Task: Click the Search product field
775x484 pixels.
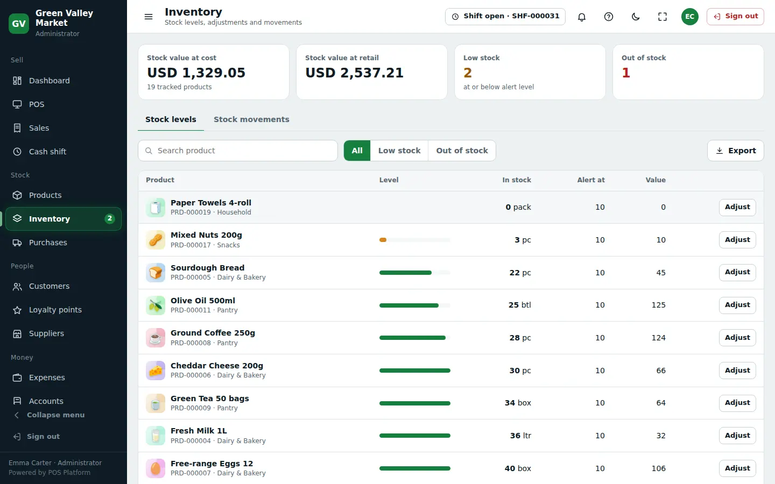Action: pyautogui.click(x=238, y=151)
